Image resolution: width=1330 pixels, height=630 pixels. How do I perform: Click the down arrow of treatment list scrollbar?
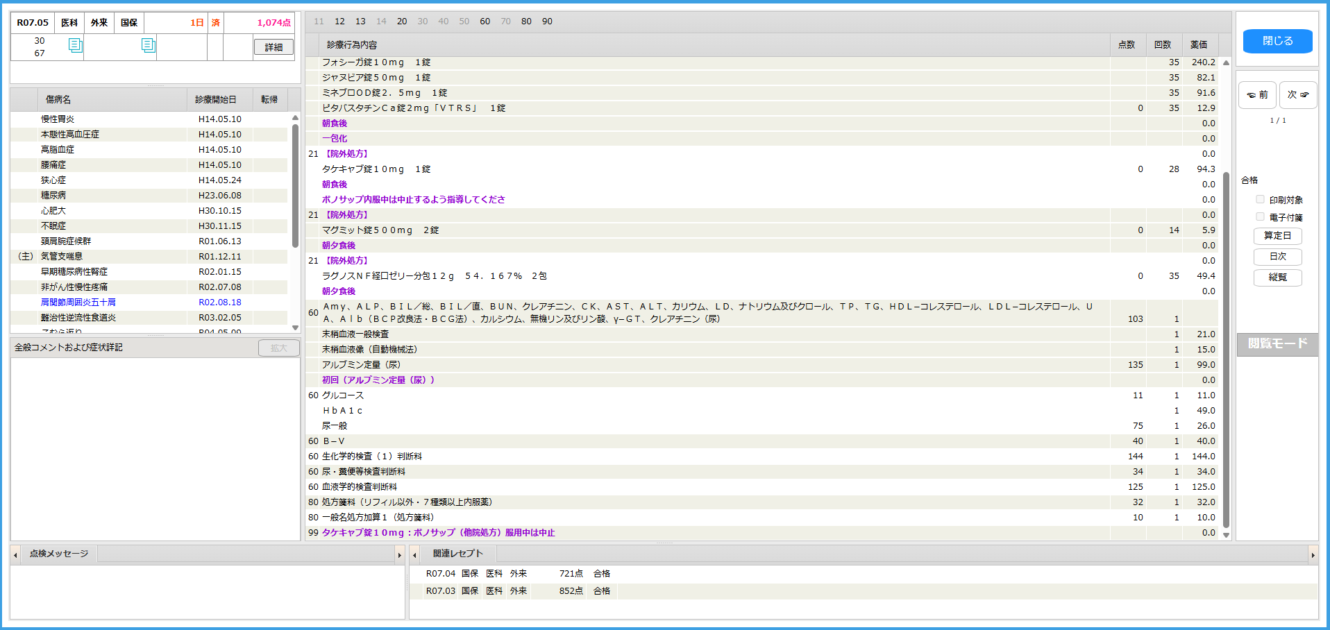[1226, 535]
